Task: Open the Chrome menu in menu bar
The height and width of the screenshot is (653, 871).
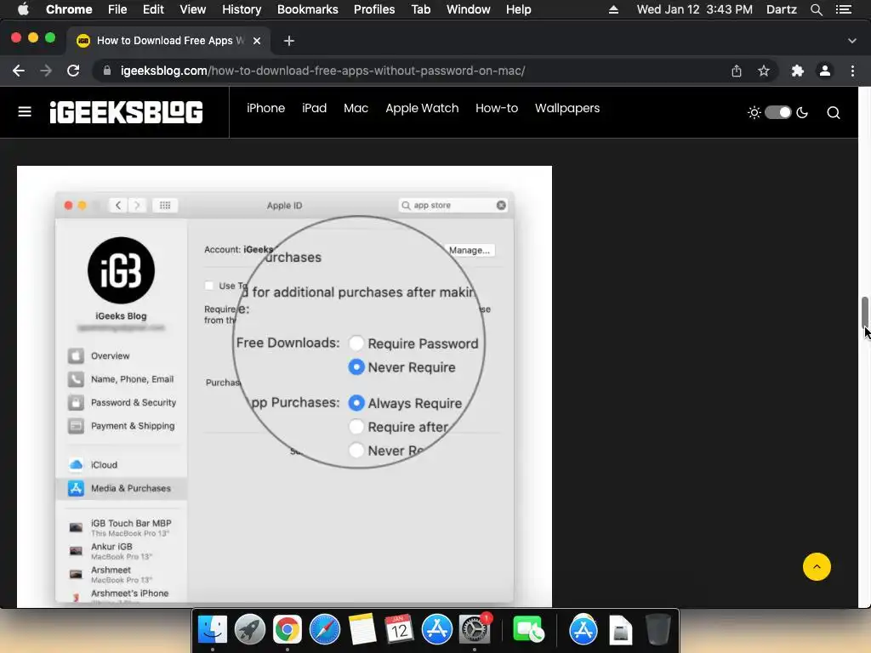Action: coord(69,9)
